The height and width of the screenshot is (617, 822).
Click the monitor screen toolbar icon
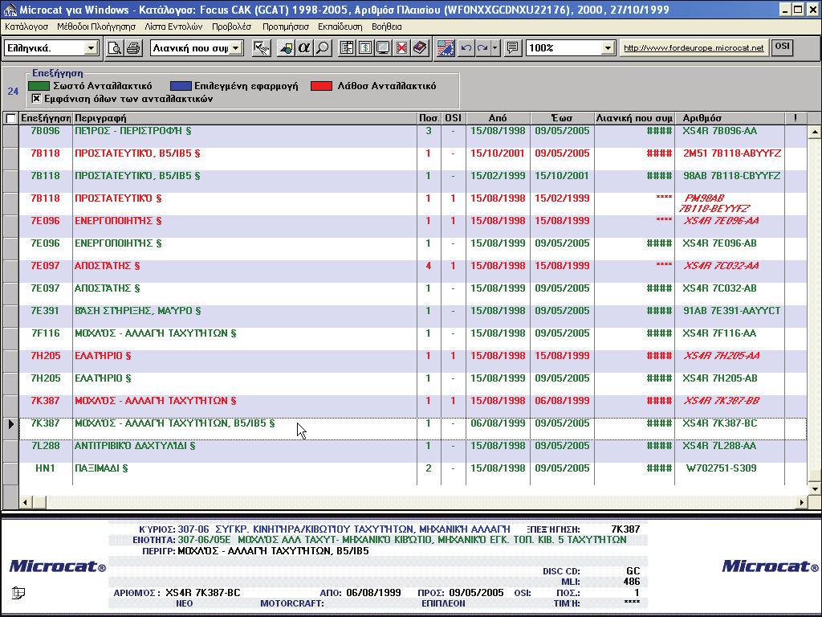pyautogui.click(x=383, y=48)
